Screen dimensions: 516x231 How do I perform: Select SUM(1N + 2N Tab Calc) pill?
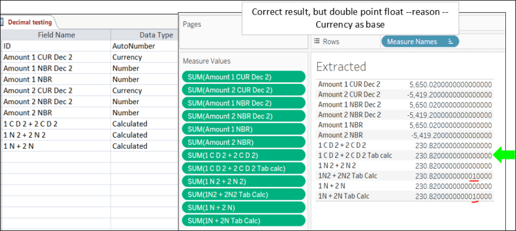[243, 220]
